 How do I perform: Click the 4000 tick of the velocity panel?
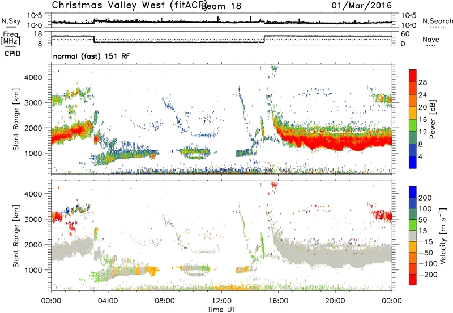click(33, 194)
